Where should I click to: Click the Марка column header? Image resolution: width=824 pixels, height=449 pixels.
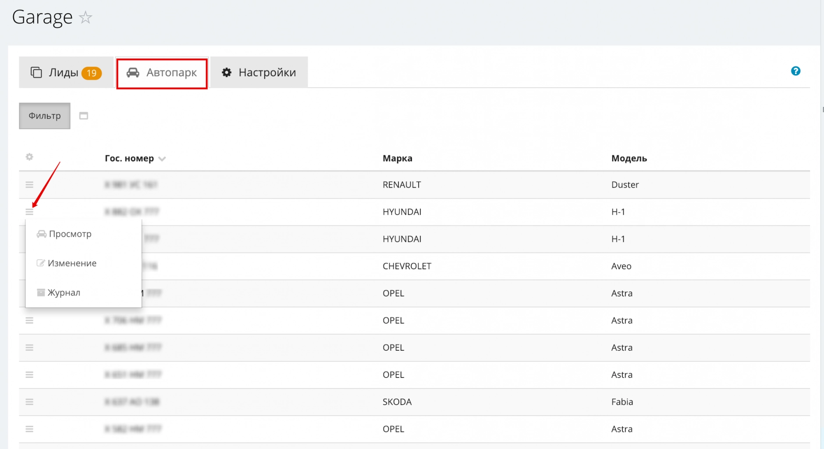397,158
